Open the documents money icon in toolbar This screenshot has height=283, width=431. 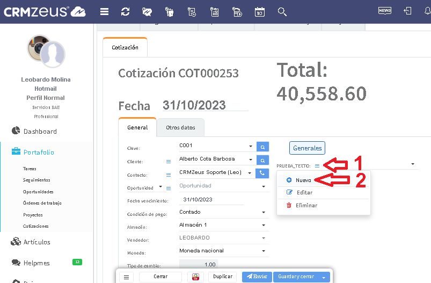click(x=237, y=12)
